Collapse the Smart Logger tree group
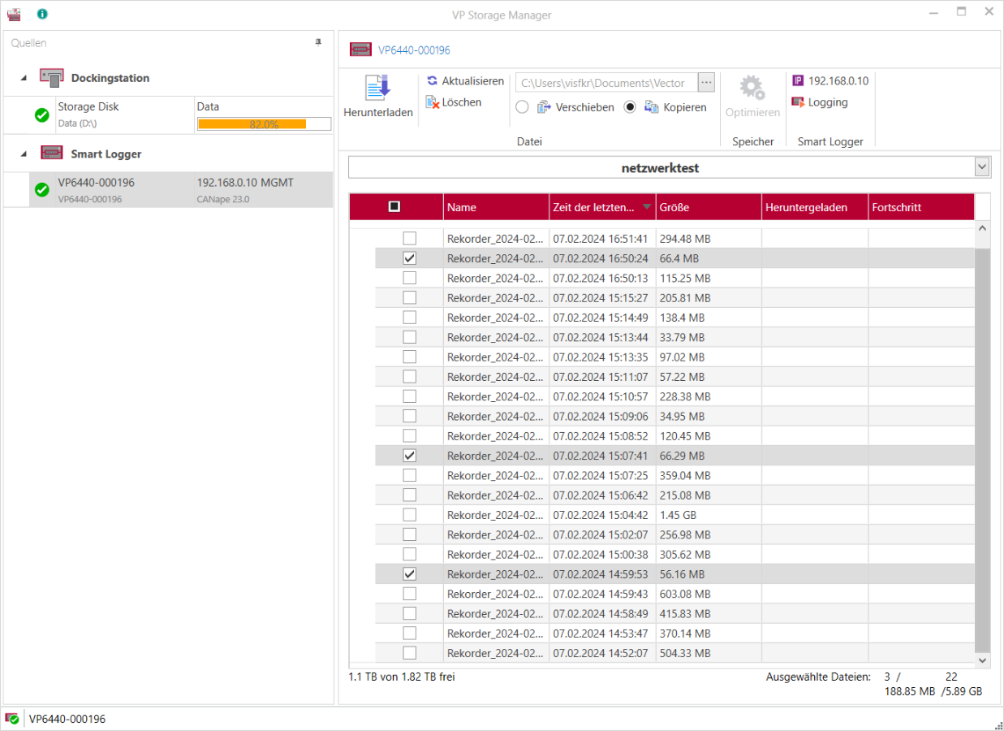 (x=24, y=154)
